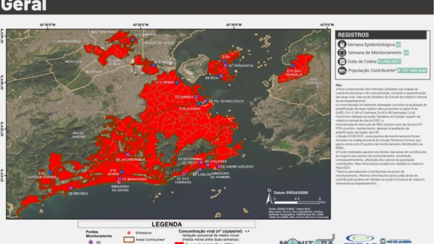Click the Semana Epidemiológica value 22
This screenshot has width=434, height=244.
pyautogui.click(x=398, y=44)
